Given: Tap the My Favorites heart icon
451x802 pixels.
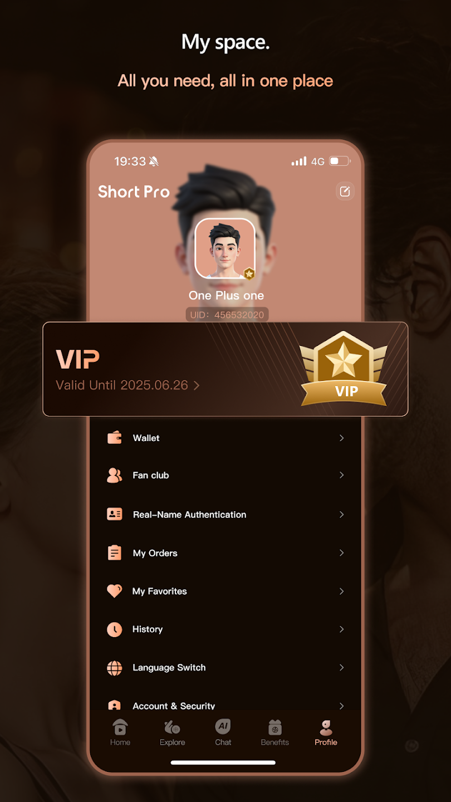Looking at the screenshot, I should (x=115, y=591).
